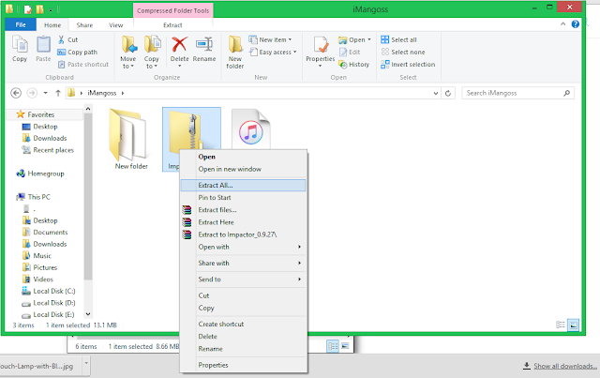This screenshot has height=378, width=600.
Task: Choose Open in new window
Action: 244,169
